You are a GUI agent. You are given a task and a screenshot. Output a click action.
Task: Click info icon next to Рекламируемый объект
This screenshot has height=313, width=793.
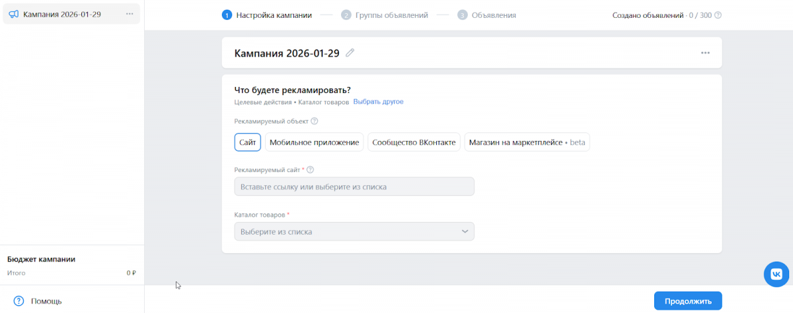tap(315, 121)
